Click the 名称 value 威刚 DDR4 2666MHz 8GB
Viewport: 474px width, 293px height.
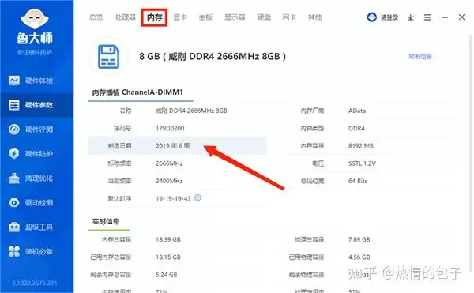coord(191,111)
